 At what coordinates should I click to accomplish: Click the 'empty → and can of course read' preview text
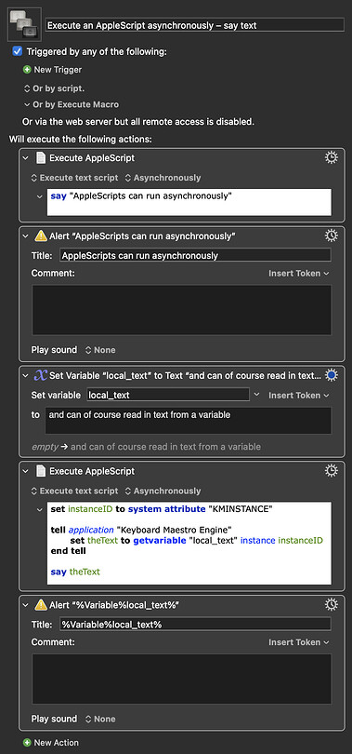click(x=146, y=447)
